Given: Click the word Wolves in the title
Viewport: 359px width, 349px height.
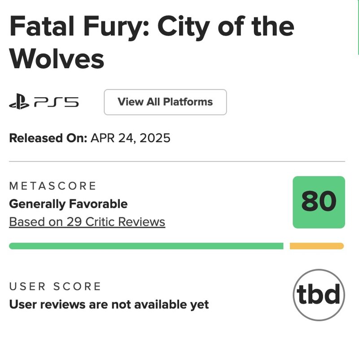Looking at the screenshot, I should 57,59.
